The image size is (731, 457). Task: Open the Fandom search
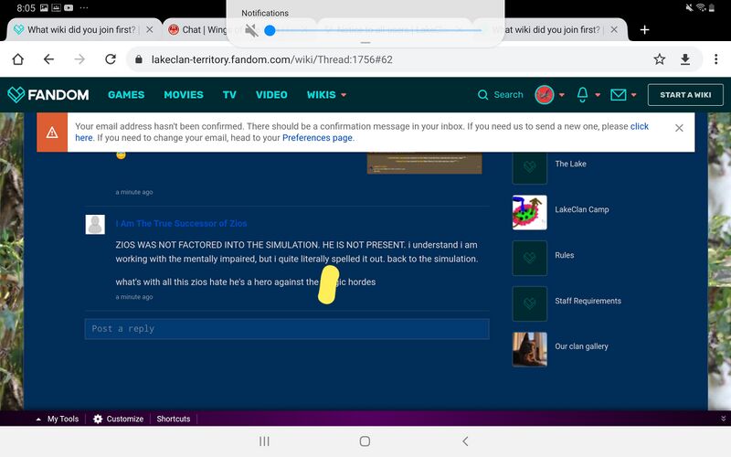pyautogui.click(x=501, y=94)
